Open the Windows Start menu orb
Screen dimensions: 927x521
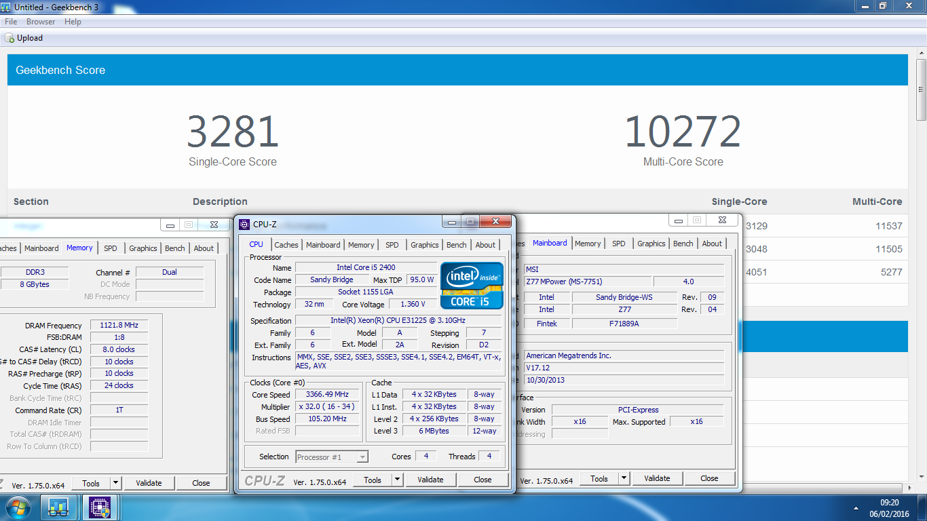[x=18, y=507]
